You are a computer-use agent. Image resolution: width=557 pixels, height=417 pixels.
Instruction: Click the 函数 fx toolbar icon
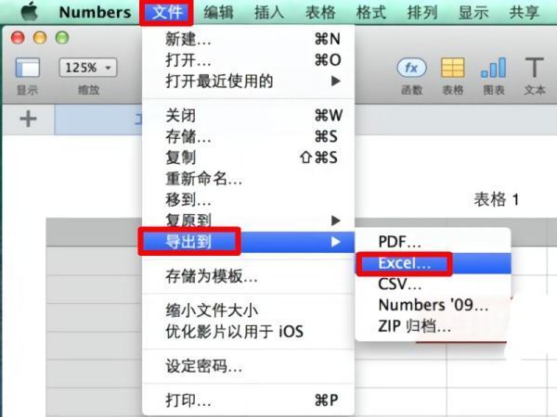point(411,68)
